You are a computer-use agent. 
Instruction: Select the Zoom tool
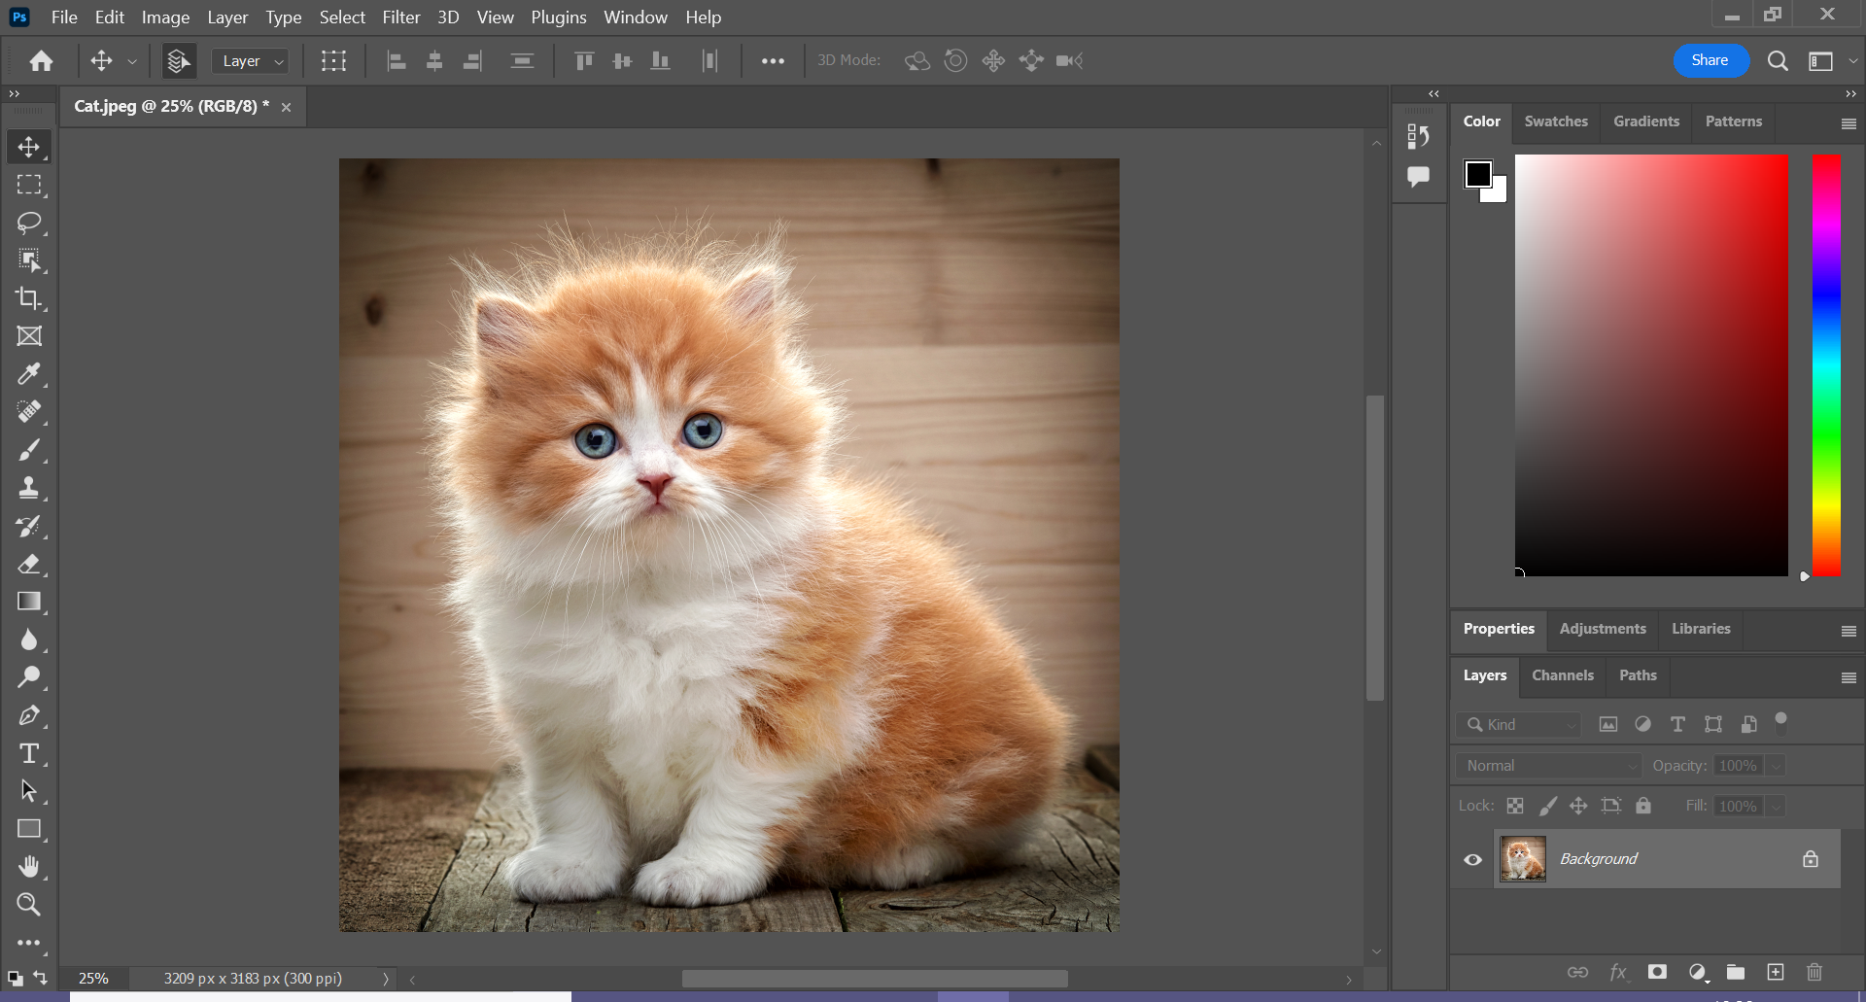(29, 905)
